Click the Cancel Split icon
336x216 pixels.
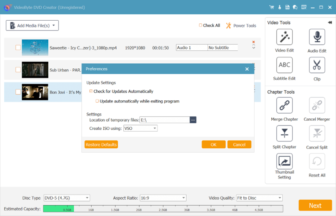click(317, 133)
